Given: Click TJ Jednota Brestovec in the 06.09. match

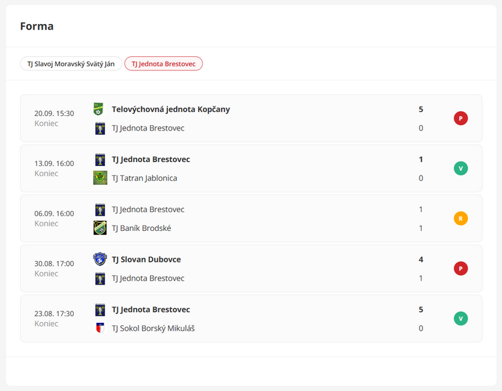Looking at the screenshot, I should 148,210.
